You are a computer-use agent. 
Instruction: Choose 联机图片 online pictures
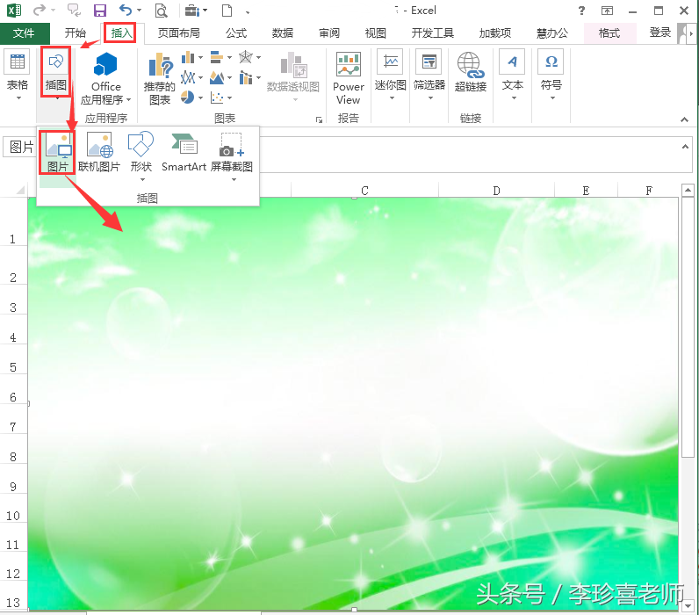(99, 152)
